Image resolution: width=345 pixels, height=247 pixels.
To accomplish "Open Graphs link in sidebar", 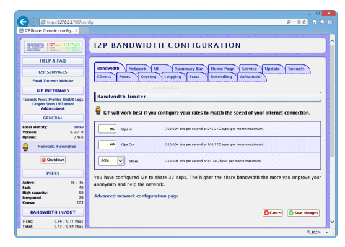I will coord(39,104).
